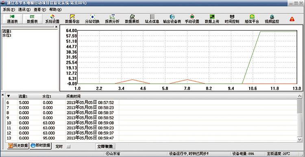Switch to the 历史数据 tab
The image size is (305, 157).
coord(18,146)
